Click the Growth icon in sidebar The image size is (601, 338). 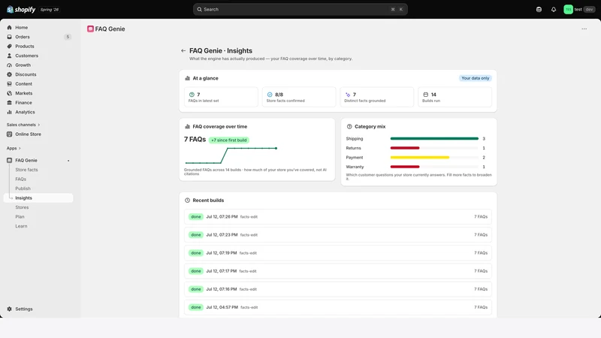[10, 65]
